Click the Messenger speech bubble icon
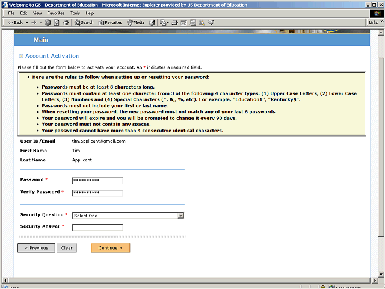 tap(211, 23)
